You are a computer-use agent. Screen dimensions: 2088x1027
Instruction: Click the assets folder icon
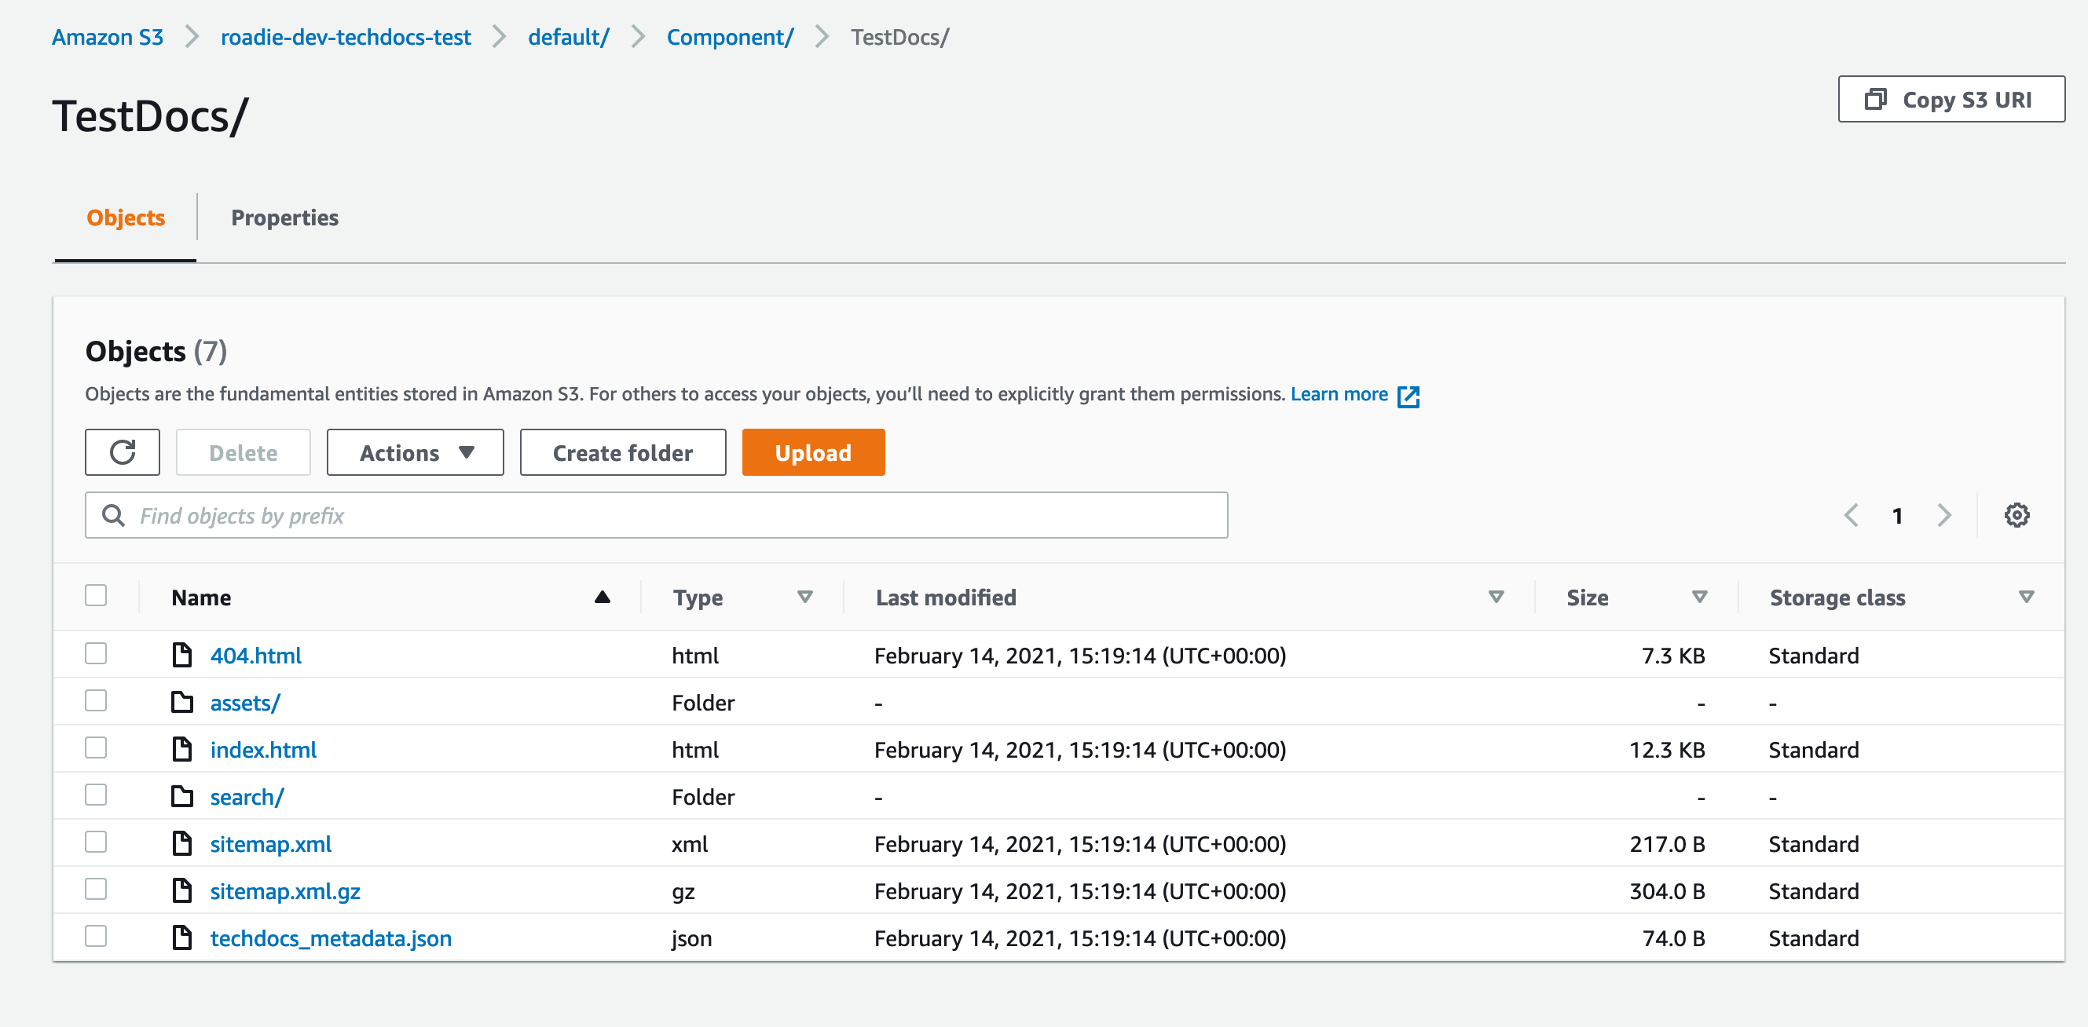[182, 702]
